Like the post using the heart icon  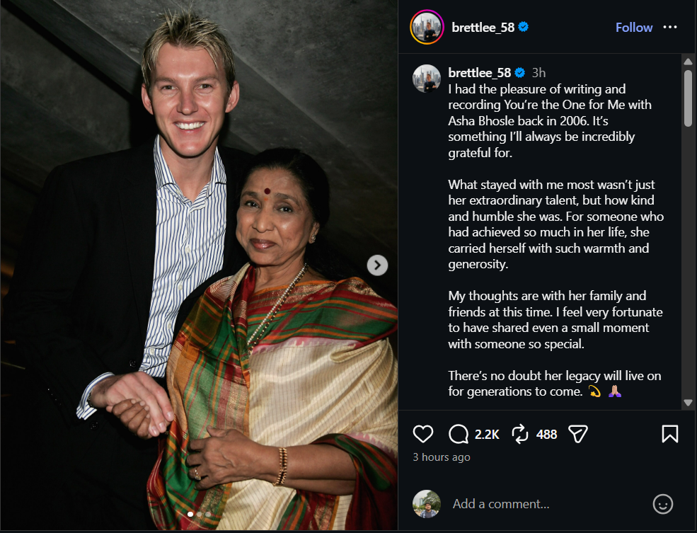(422, 434)
